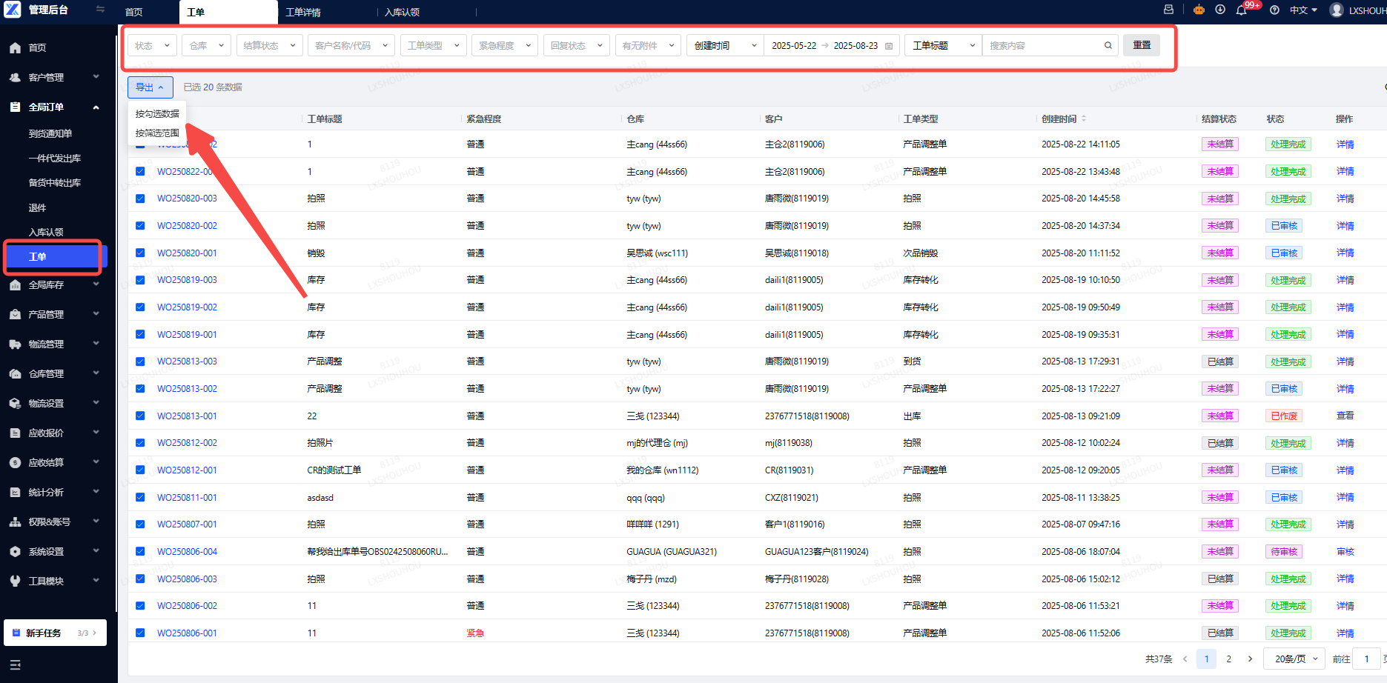Click the user avatar icon
This screenshot has height=683, width=1387.
click(x=1337, y=10)
